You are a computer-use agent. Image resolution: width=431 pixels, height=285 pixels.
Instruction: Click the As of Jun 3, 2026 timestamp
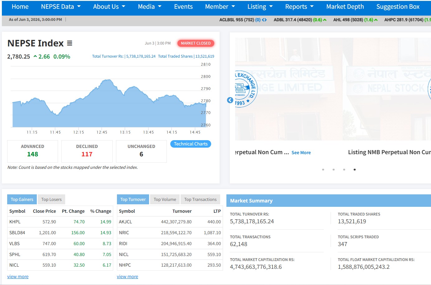click(x=35, y=20)
